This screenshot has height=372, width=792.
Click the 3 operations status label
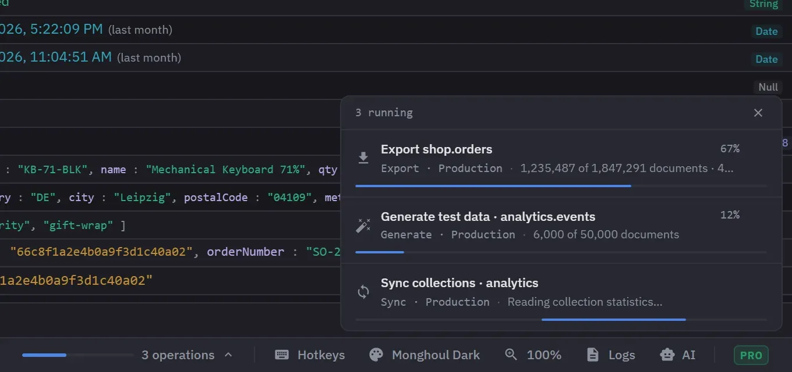click(178, 355)
